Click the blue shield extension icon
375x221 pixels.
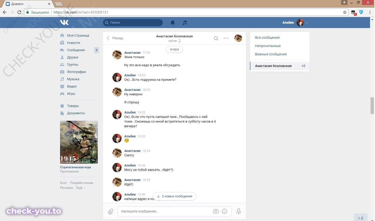coord(361,12)
